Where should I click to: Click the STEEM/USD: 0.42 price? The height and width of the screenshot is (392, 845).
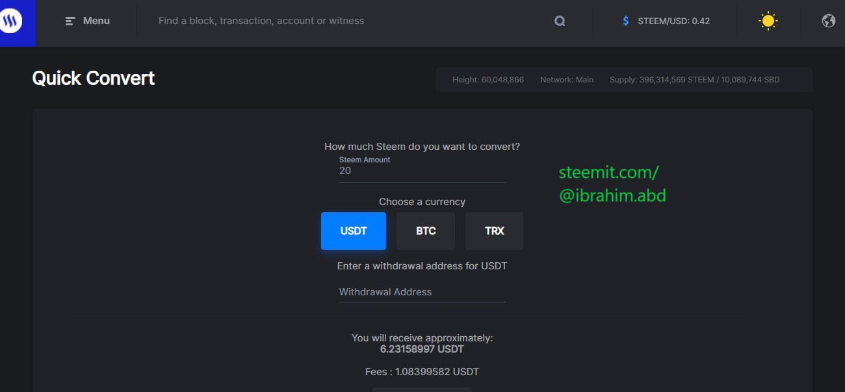[673, 21]
